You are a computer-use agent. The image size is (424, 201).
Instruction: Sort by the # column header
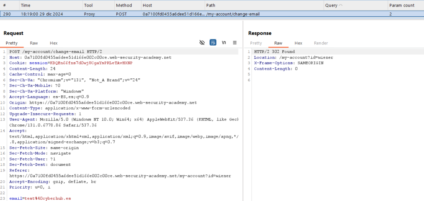(10, 5)
